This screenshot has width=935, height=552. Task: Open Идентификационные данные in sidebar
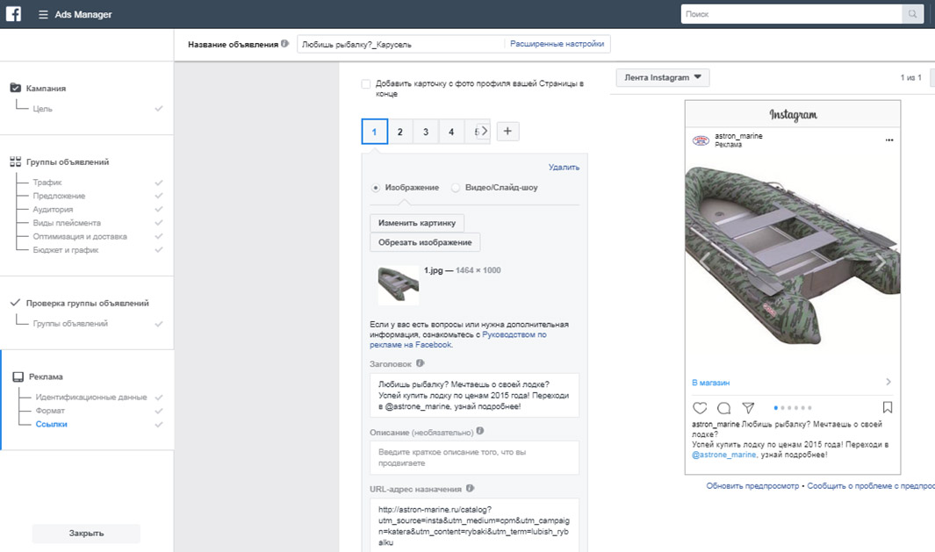coord(91,397)
